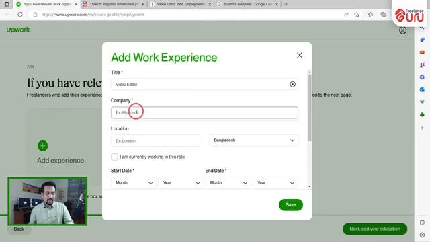Open the tab actions menu icon
The height and width of the screenshot is (242, 430).
coord(7,4)
